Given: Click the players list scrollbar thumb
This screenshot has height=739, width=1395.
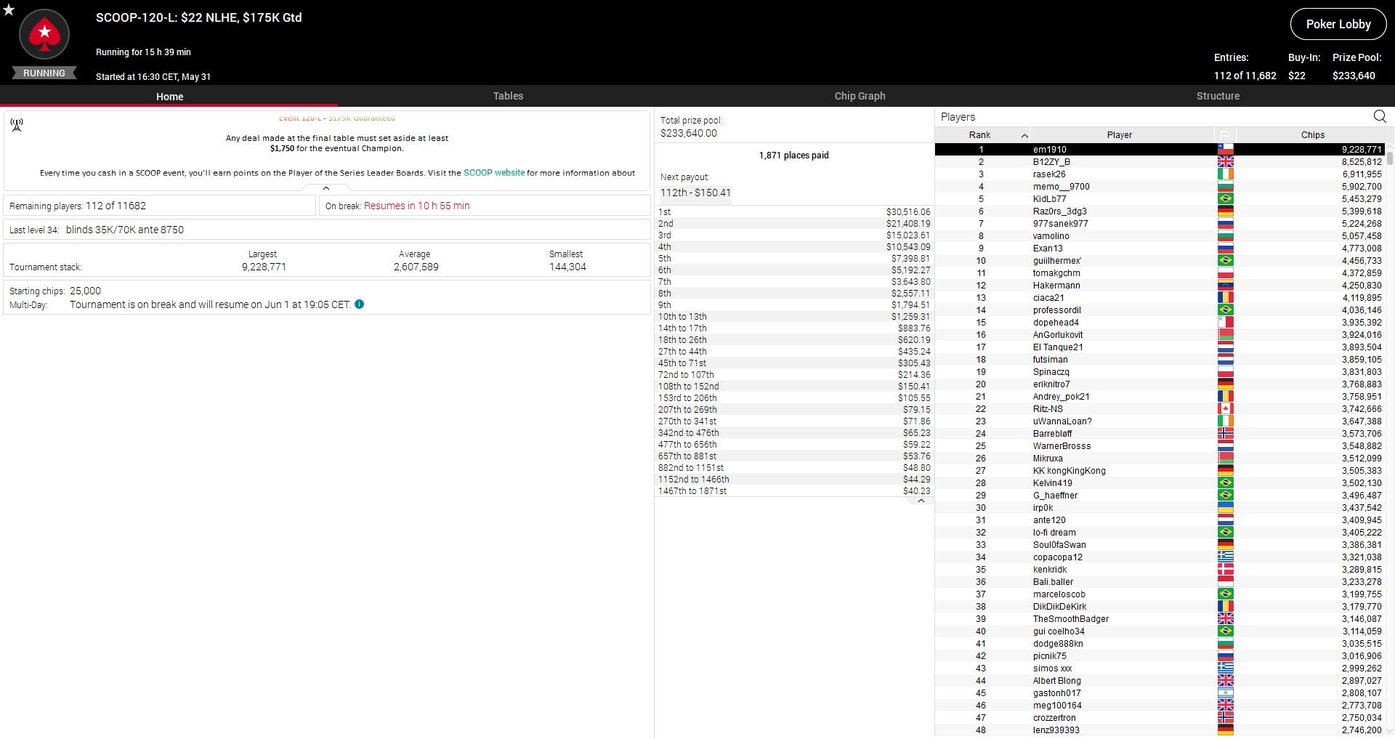Looking at the screenshot, I should point(1390,158).
